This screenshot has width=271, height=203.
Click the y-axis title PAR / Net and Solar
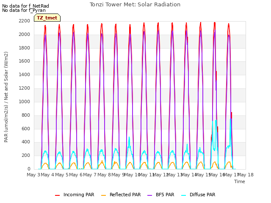[x=6, y=97]
